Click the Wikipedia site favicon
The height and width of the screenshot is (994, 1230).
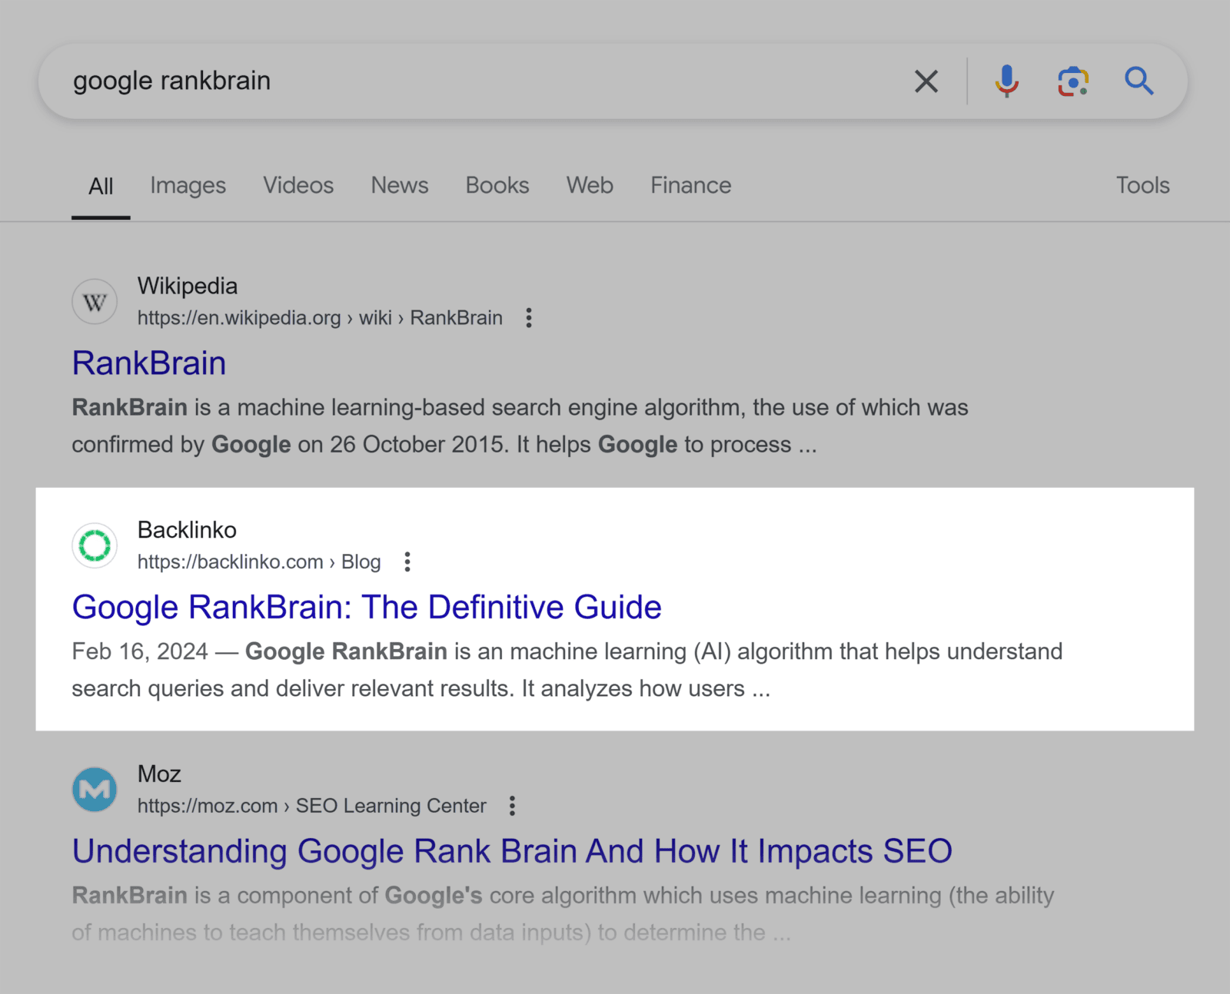pos(94,301)
